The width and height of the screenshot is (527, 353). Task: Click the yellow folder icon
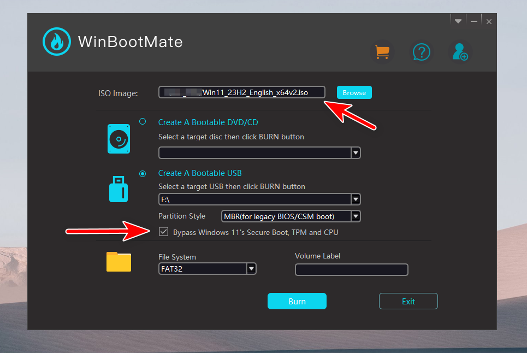coord(119,262)
